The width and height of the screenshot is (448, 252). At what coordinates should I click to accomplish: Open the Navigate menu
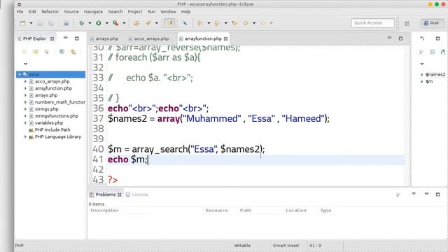(93, 12)
